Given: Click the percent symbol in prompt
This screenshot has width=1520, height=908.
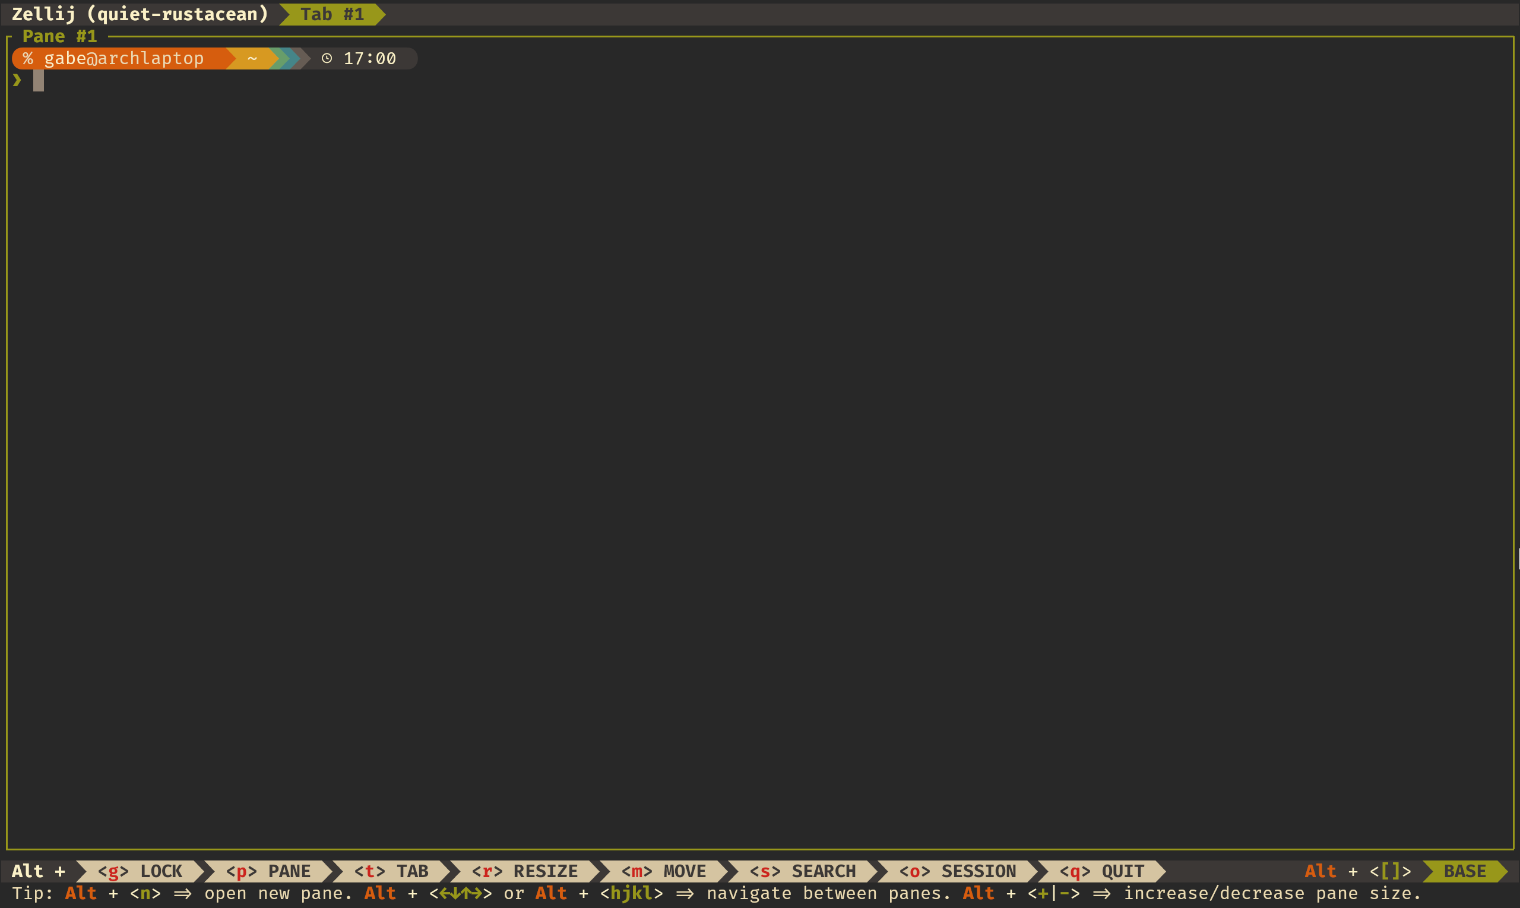Looking at the screenshot, I should click(27, 58).
